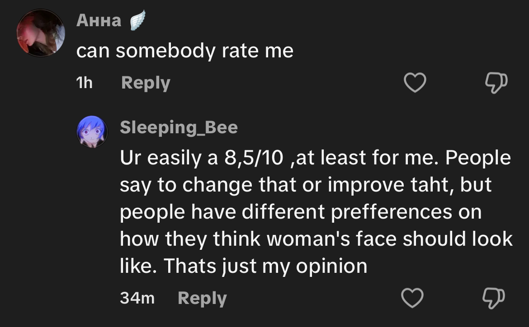
Task: Tap 'Thats just my opinion' sentence
Action: (265, 266)
